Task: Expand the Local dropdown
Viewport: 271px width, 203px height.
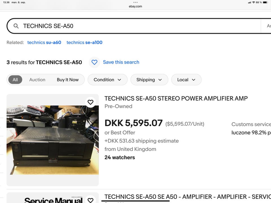Action: [x=186, y=80]
